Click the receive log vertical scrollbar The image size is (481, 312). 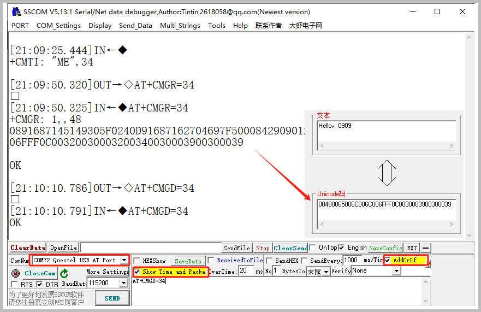coord(470,137)
